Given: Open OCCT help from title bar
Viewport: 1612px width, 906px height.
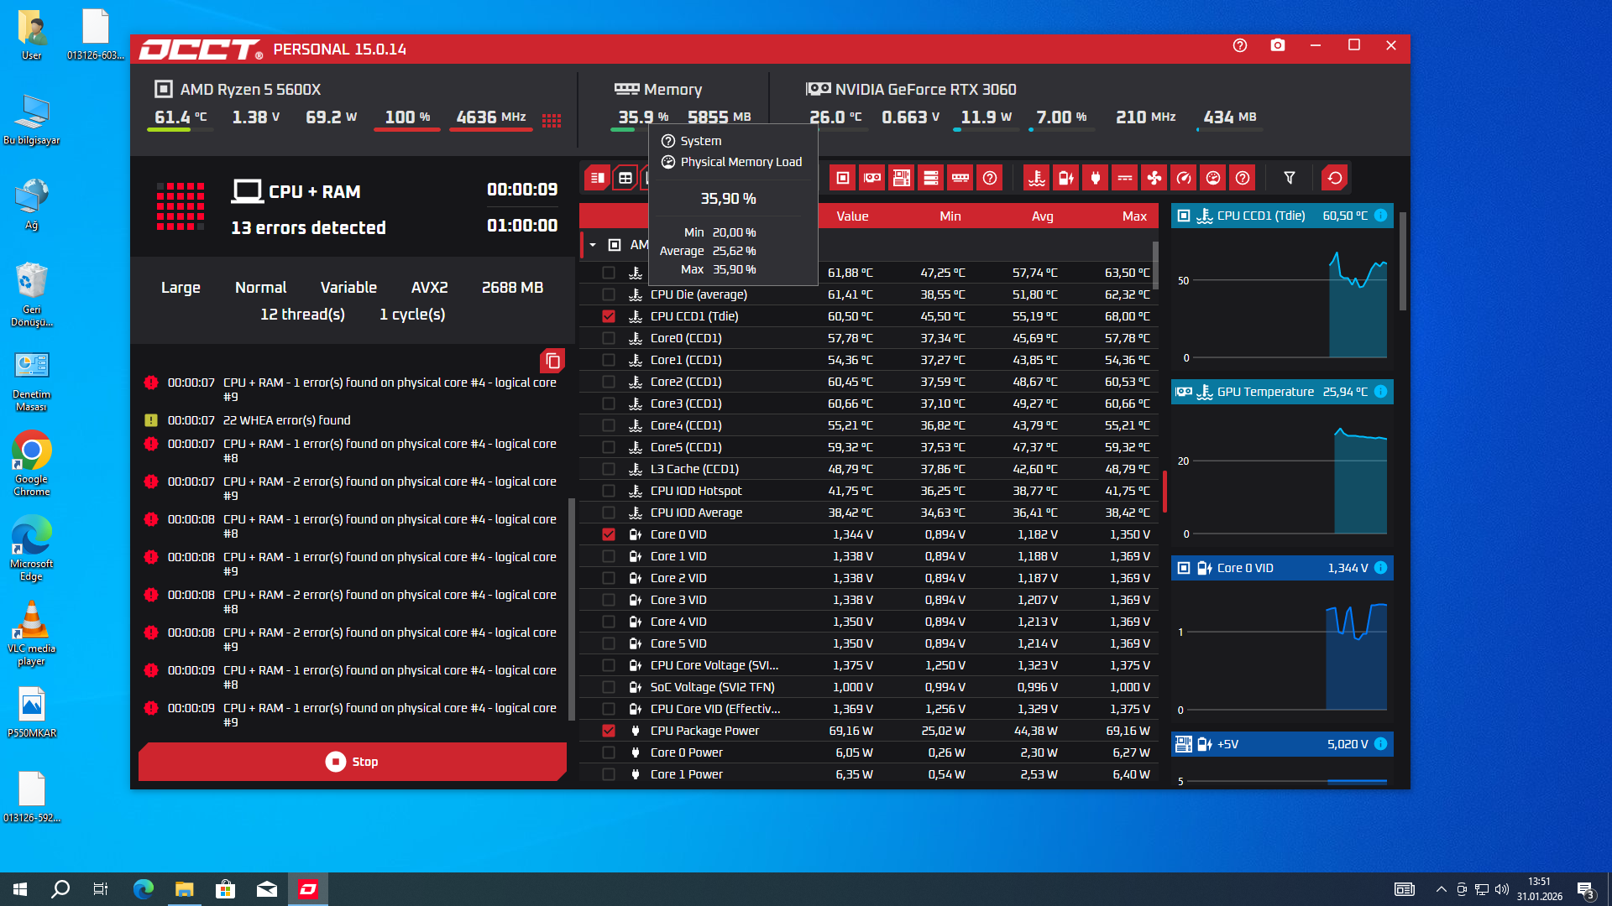Looking at the screenshot, I should 1240,45.
